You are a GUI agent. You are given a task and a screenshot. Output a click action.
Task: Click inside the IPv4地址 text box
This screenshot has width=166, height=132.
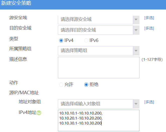(x=99, y=120)
